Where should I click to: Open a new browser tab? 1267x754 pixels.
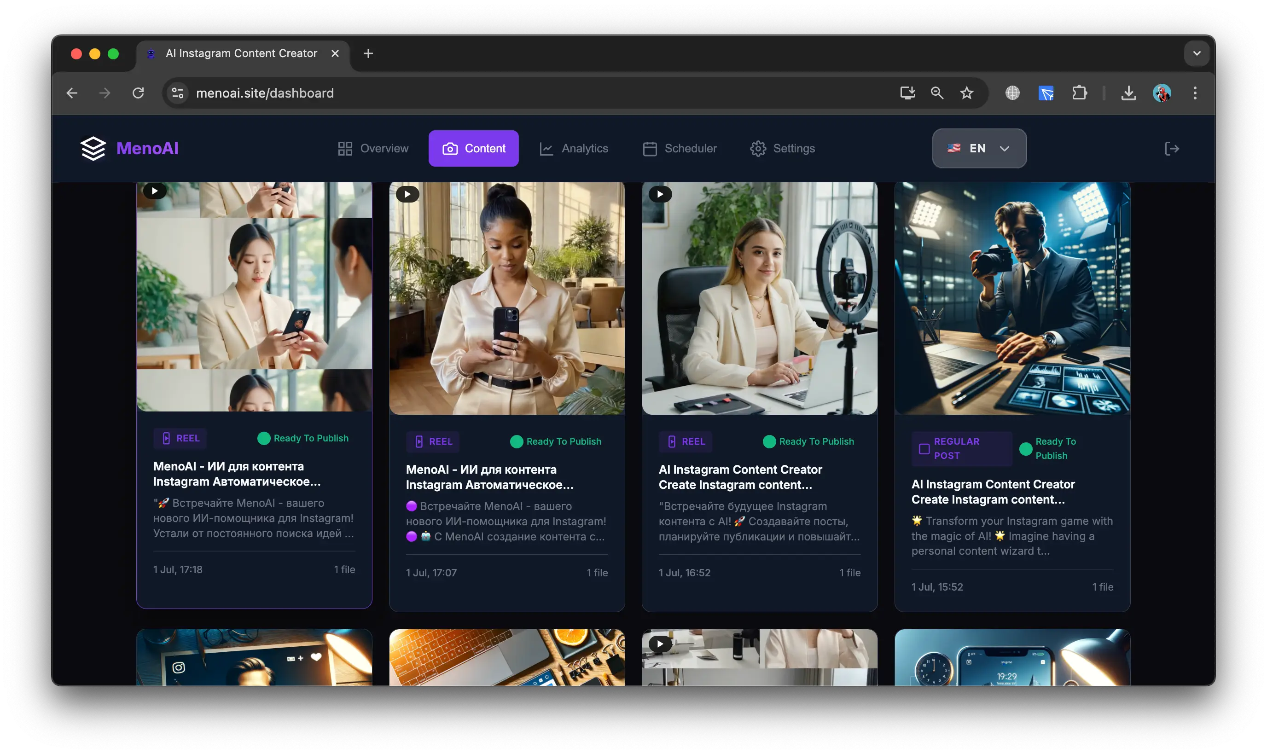[368, 53]
